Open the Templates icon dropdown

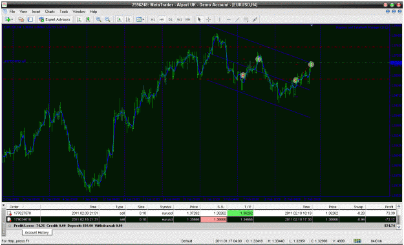(x=140, y=19)
